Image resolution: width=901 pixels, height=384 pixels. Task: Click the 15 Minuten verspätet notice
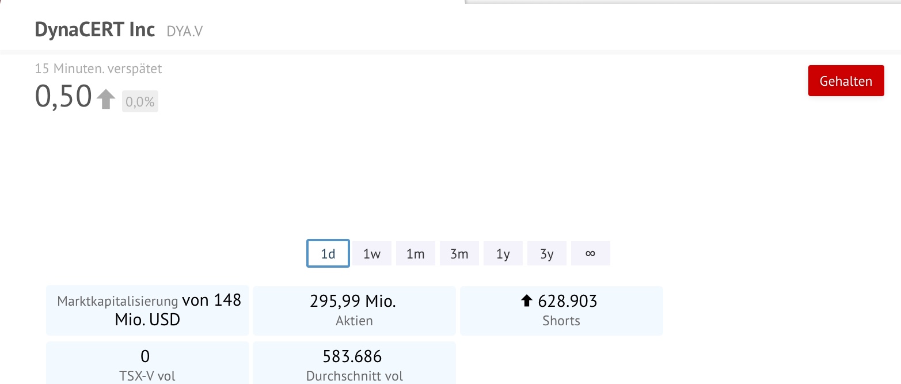[x=98, y=69]
